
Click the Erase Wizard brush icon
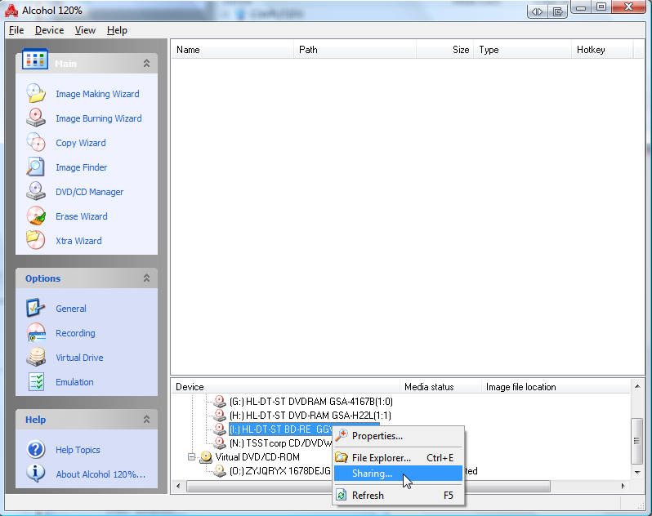(36, 216)
